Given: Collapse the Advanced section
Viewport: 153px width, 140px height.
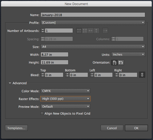Looking at the screenshot, I should (x=10, y=83).
